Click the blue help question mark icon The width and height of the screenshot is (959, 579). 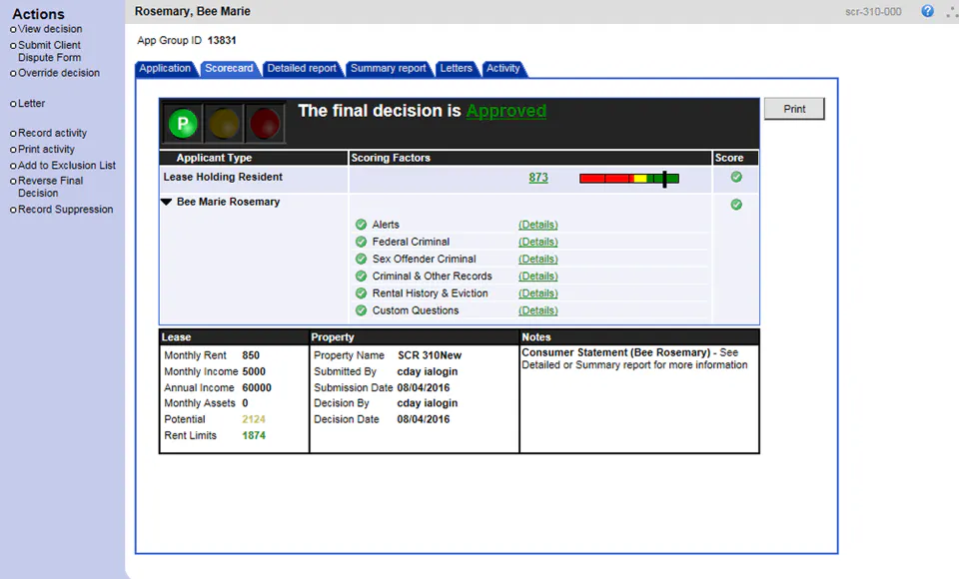tap(927, 11)
